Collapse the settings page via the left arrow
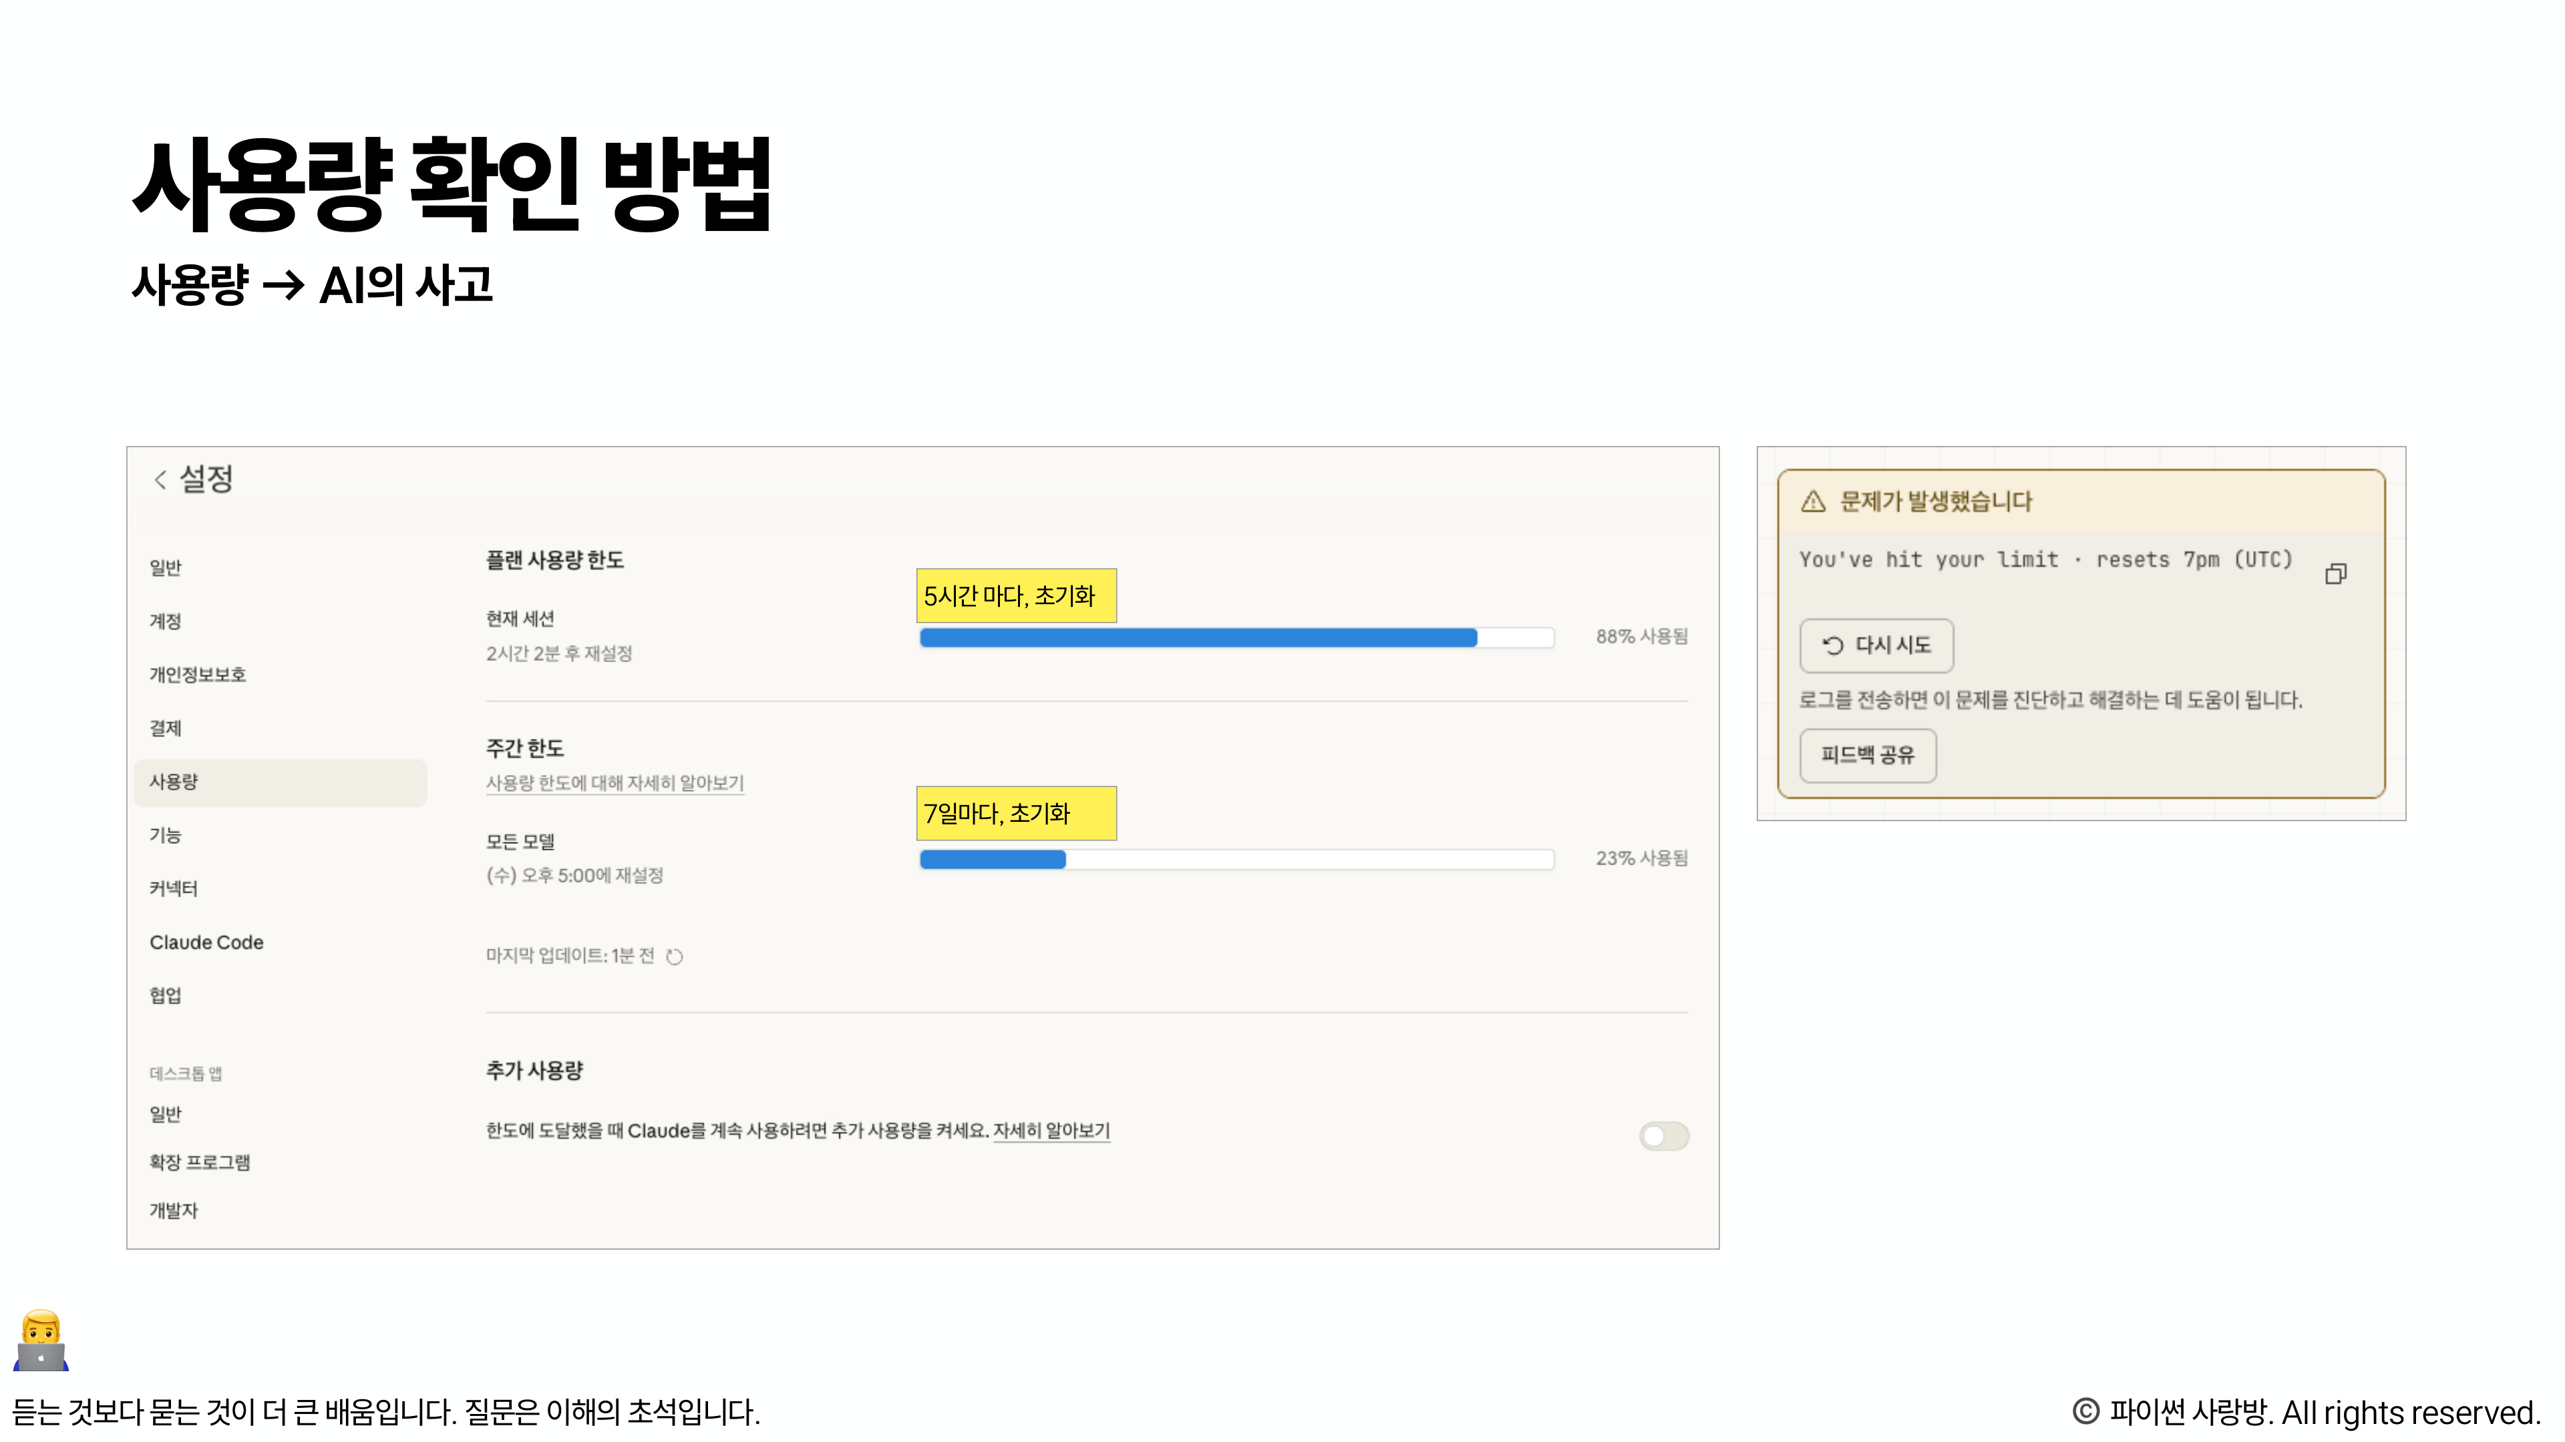 tap(162, 479)
